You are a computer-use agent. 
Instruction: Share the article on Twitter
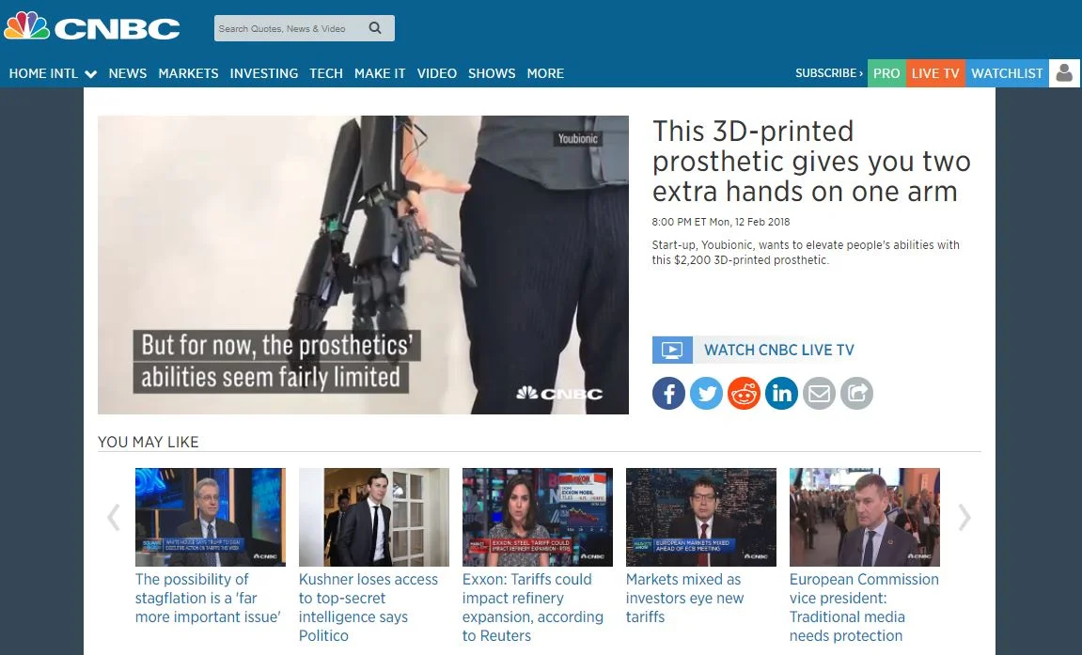click(706, 394)
